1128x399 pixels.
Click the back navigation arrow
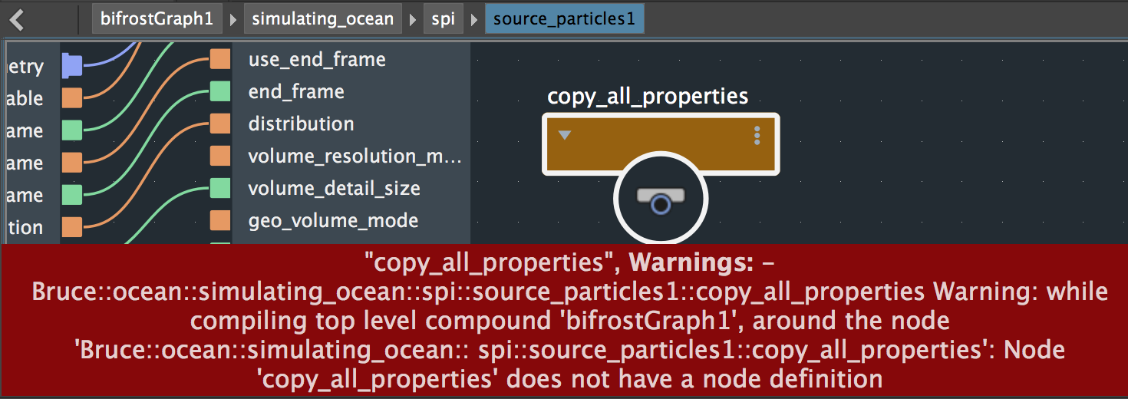point(17,19)
